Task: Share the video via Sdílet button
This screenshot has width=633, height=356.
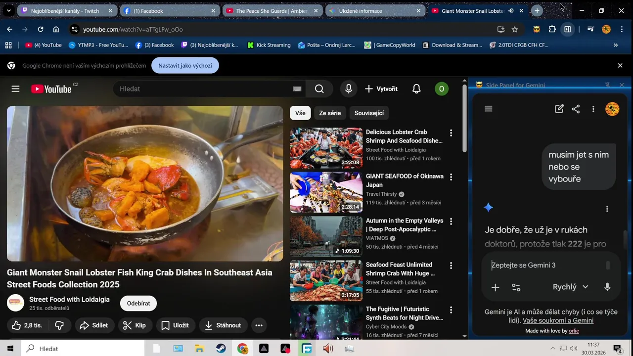Action: point(94,325)
